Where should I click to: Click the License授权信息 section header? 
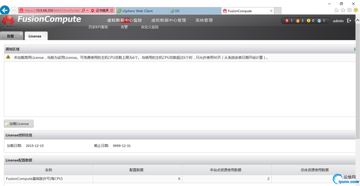tap(180, 135)
